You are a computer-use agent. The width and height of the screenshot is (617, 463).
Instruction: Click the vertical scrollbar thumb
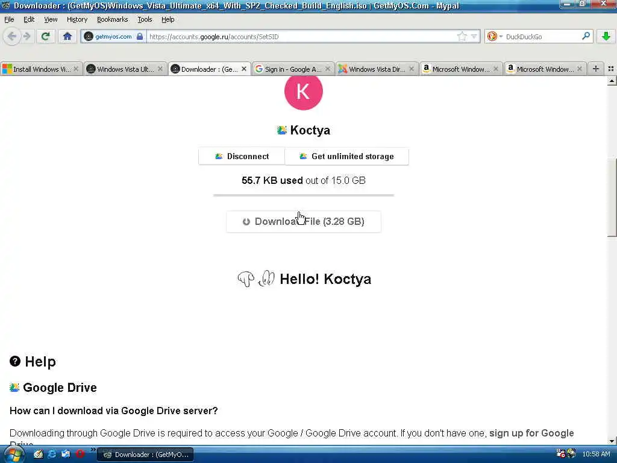(612, 197)
